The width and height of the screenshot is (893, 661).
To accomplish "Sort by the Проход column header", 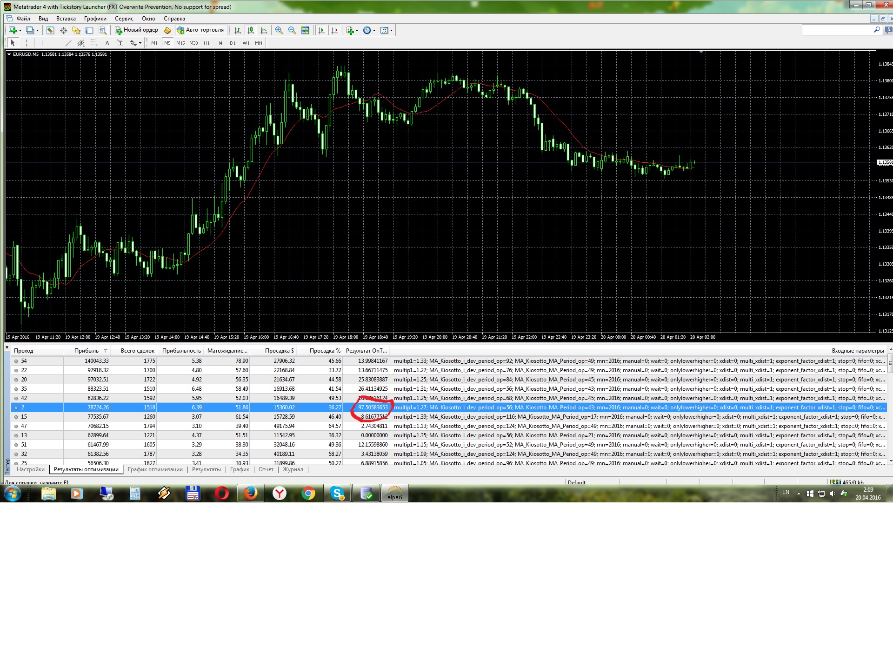I will [38, 351].
